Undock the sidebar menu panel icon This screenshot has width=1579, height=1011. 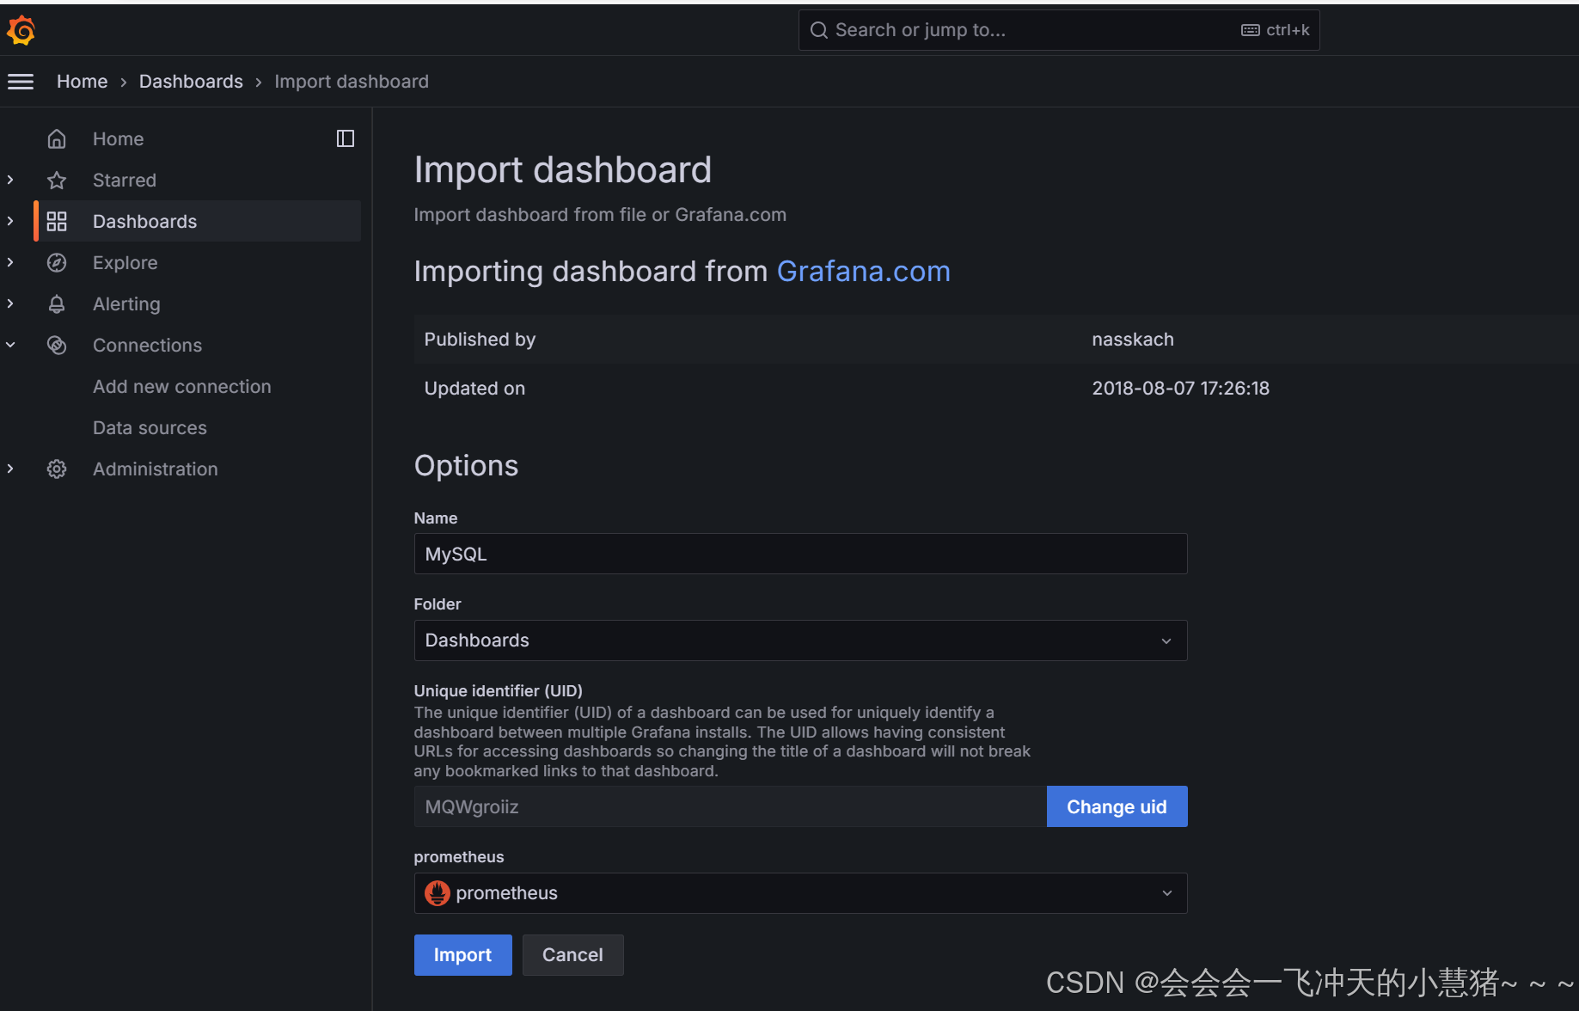(x=346, y=138)
